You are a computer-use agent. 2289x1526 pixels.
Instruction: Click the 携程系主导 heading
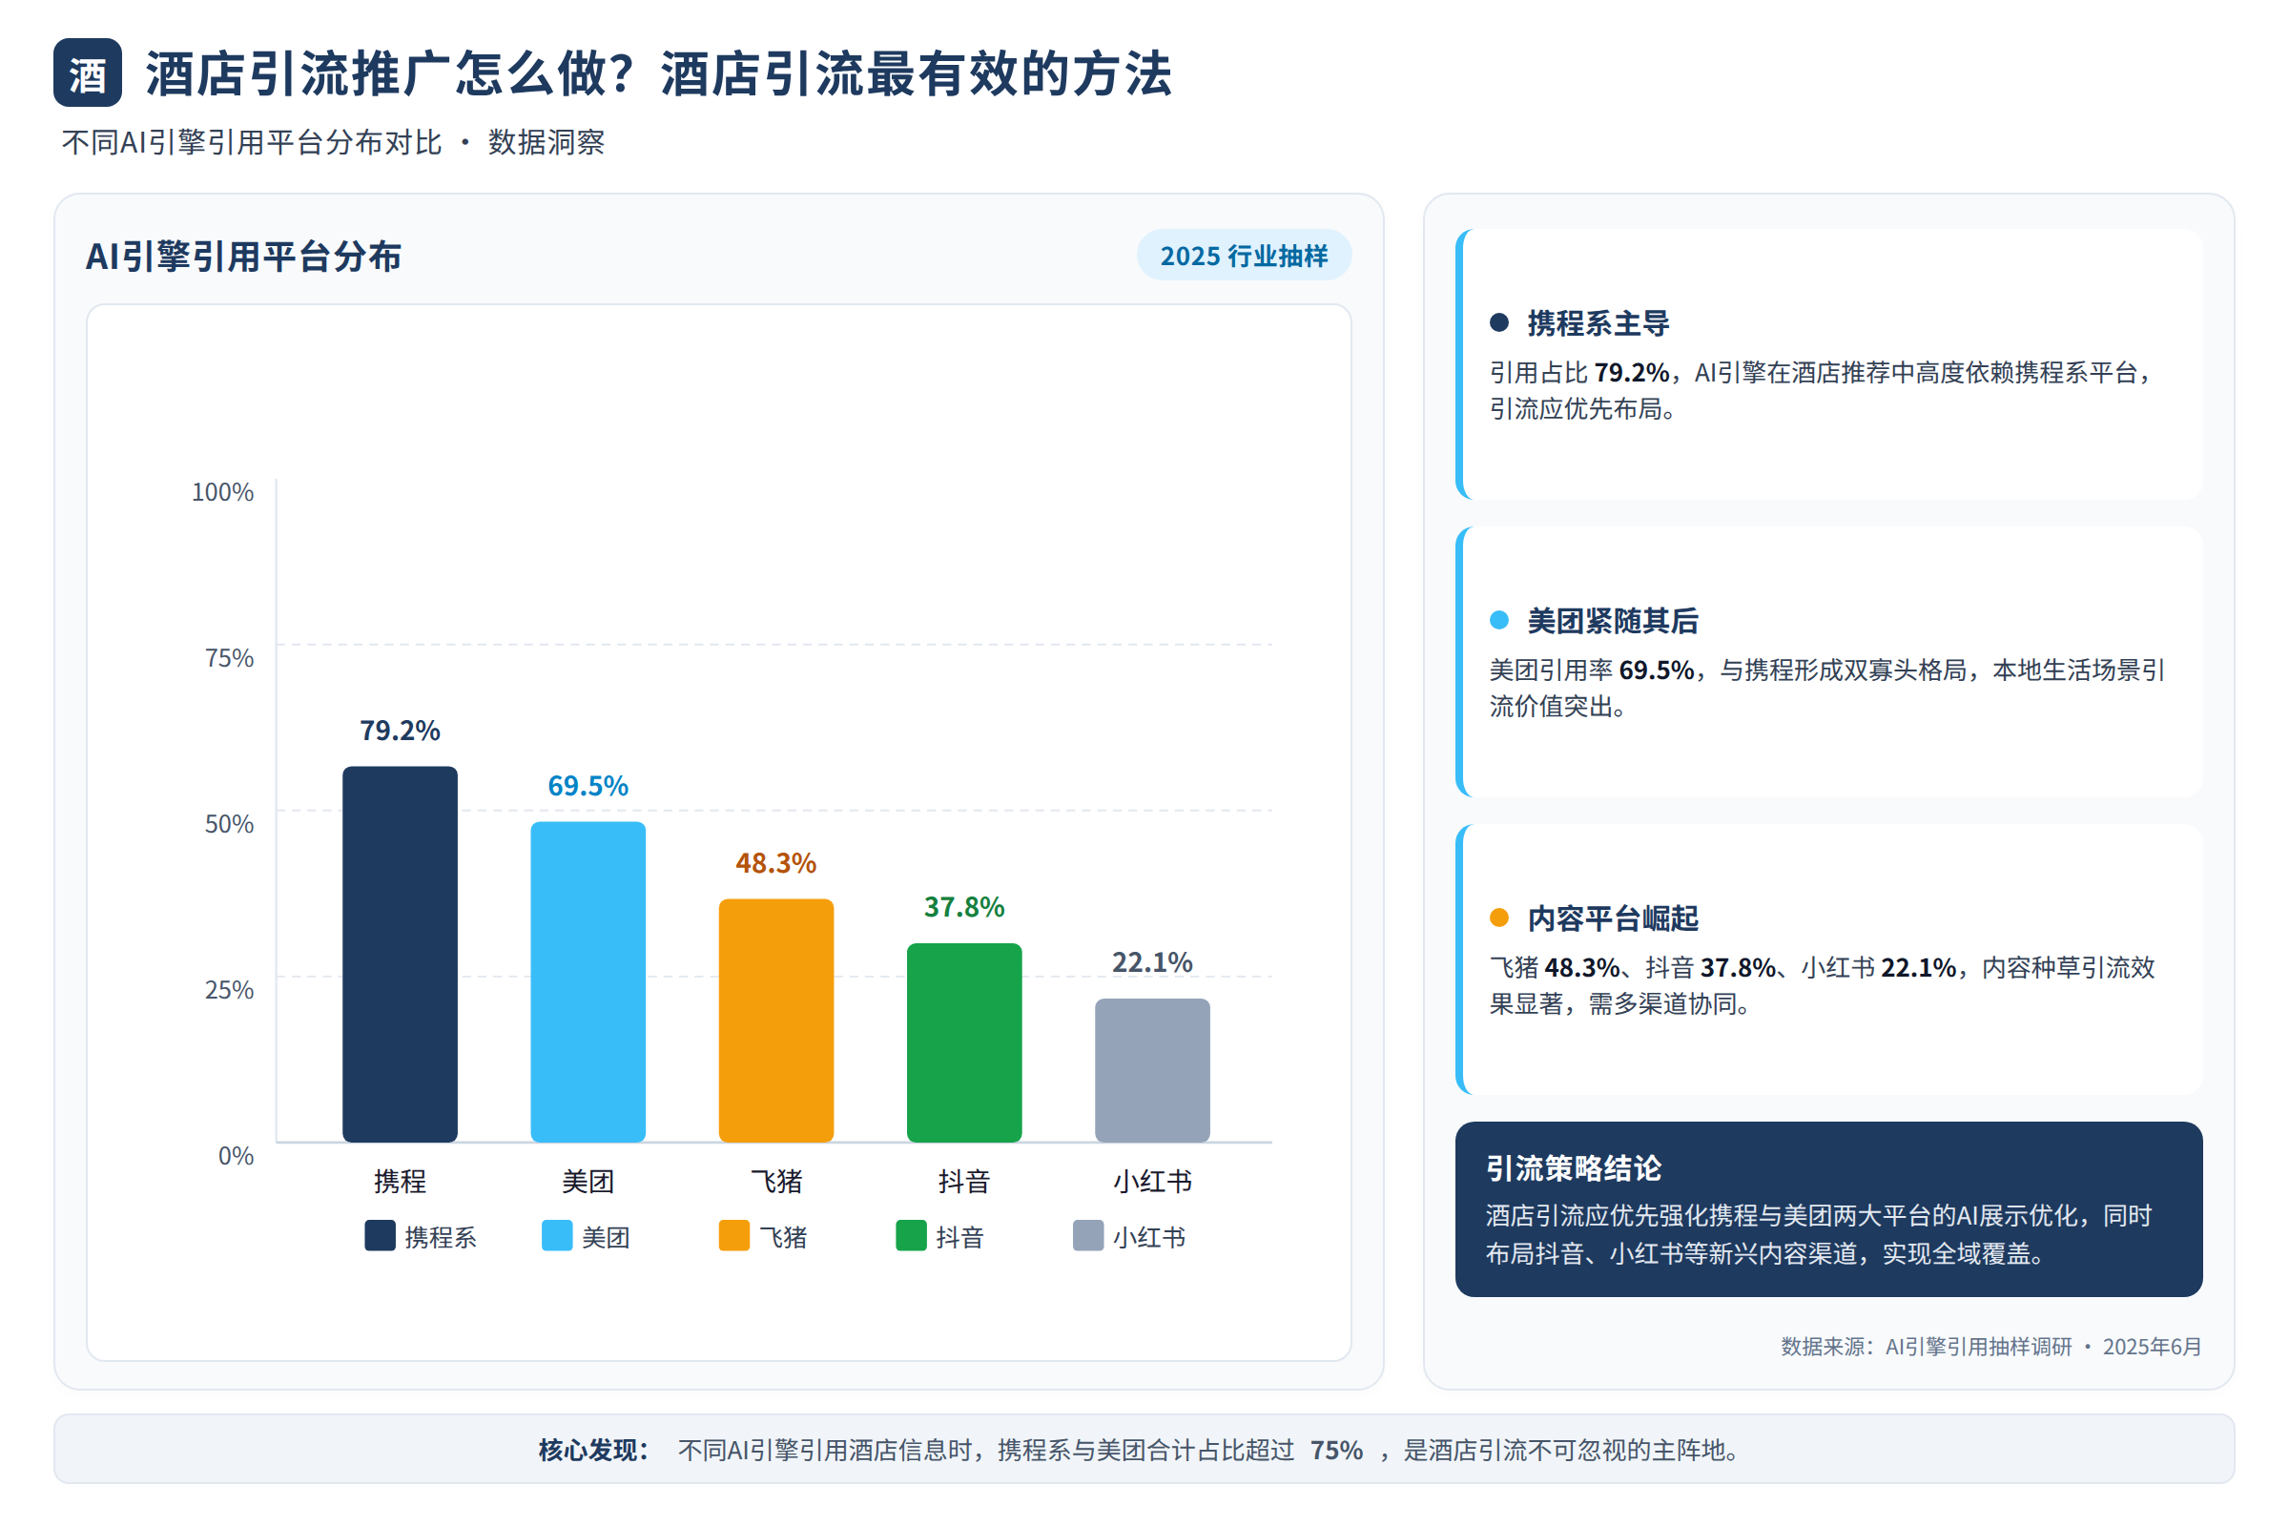[1598, 323]
